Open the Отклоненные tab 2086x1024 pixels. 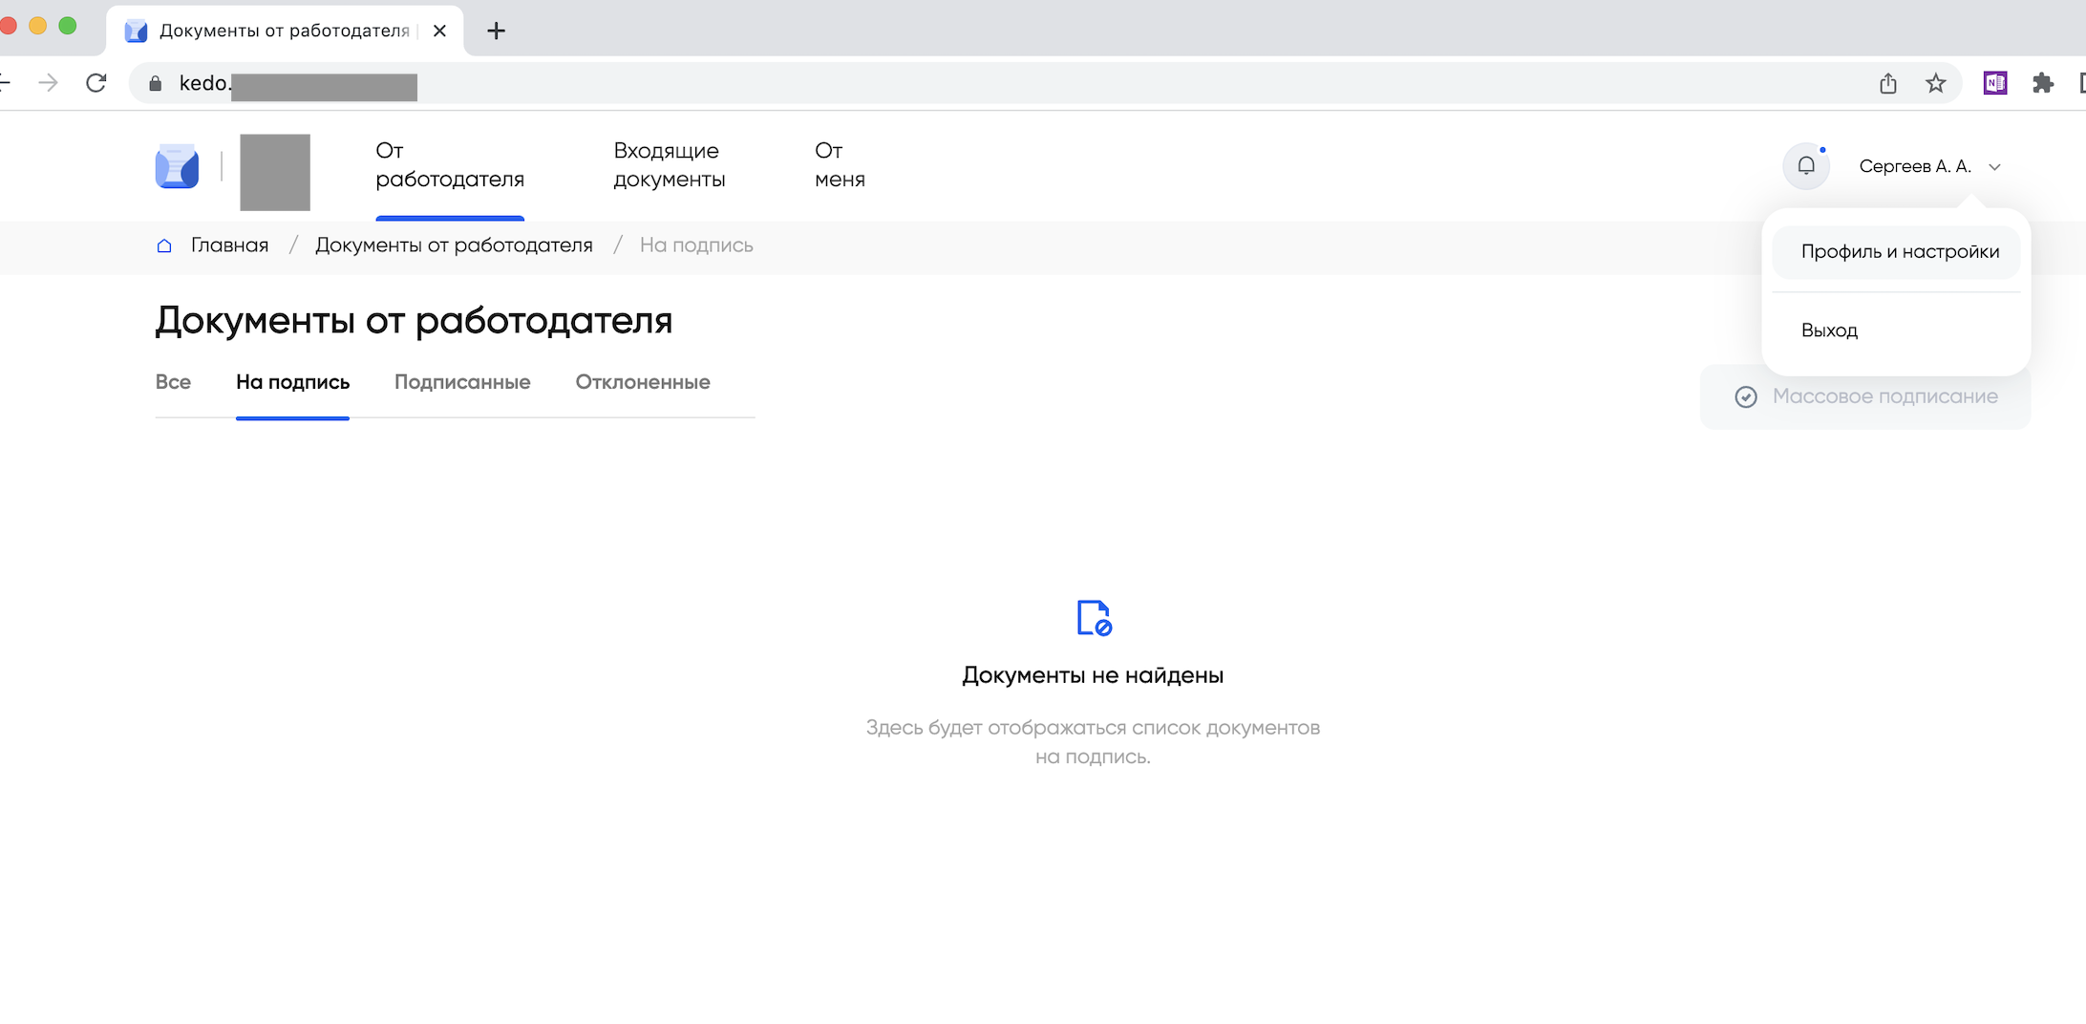[x=642, y=382]
